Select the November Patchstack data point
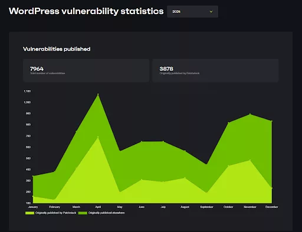This screenshot has width=302, height=232. pyautogui.click(x=250, y=160)
